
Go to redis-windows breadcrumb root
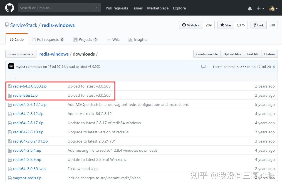(x=54, y=54)
